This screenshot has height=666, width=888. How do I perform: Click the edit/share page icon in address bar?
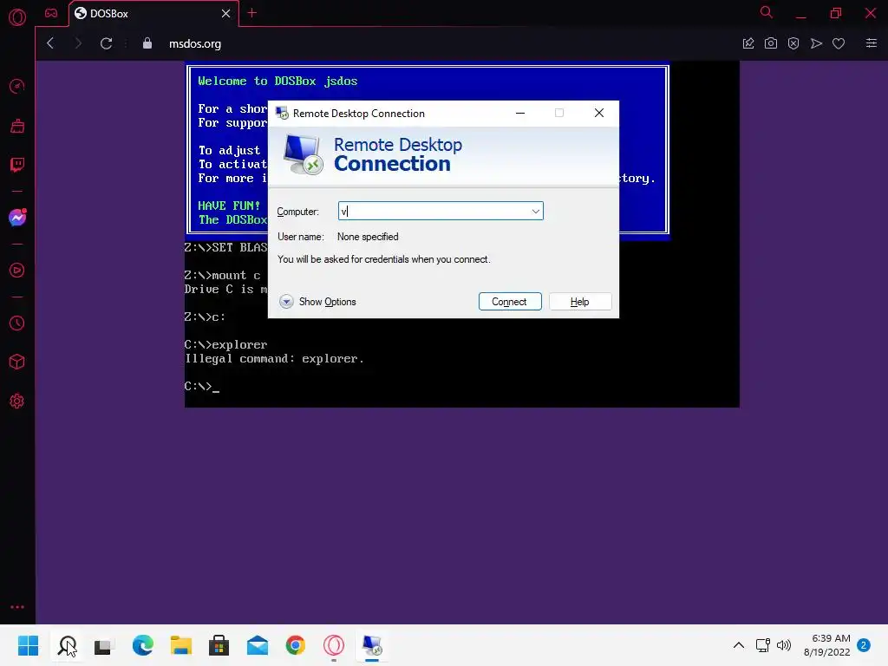click(748, 43)
